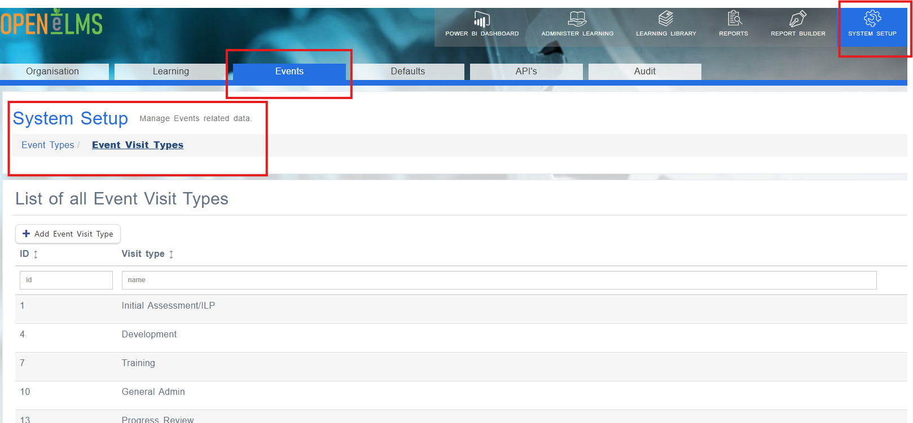Sort by ID column arrow
The image size is (913, 423).
[36, 255]
